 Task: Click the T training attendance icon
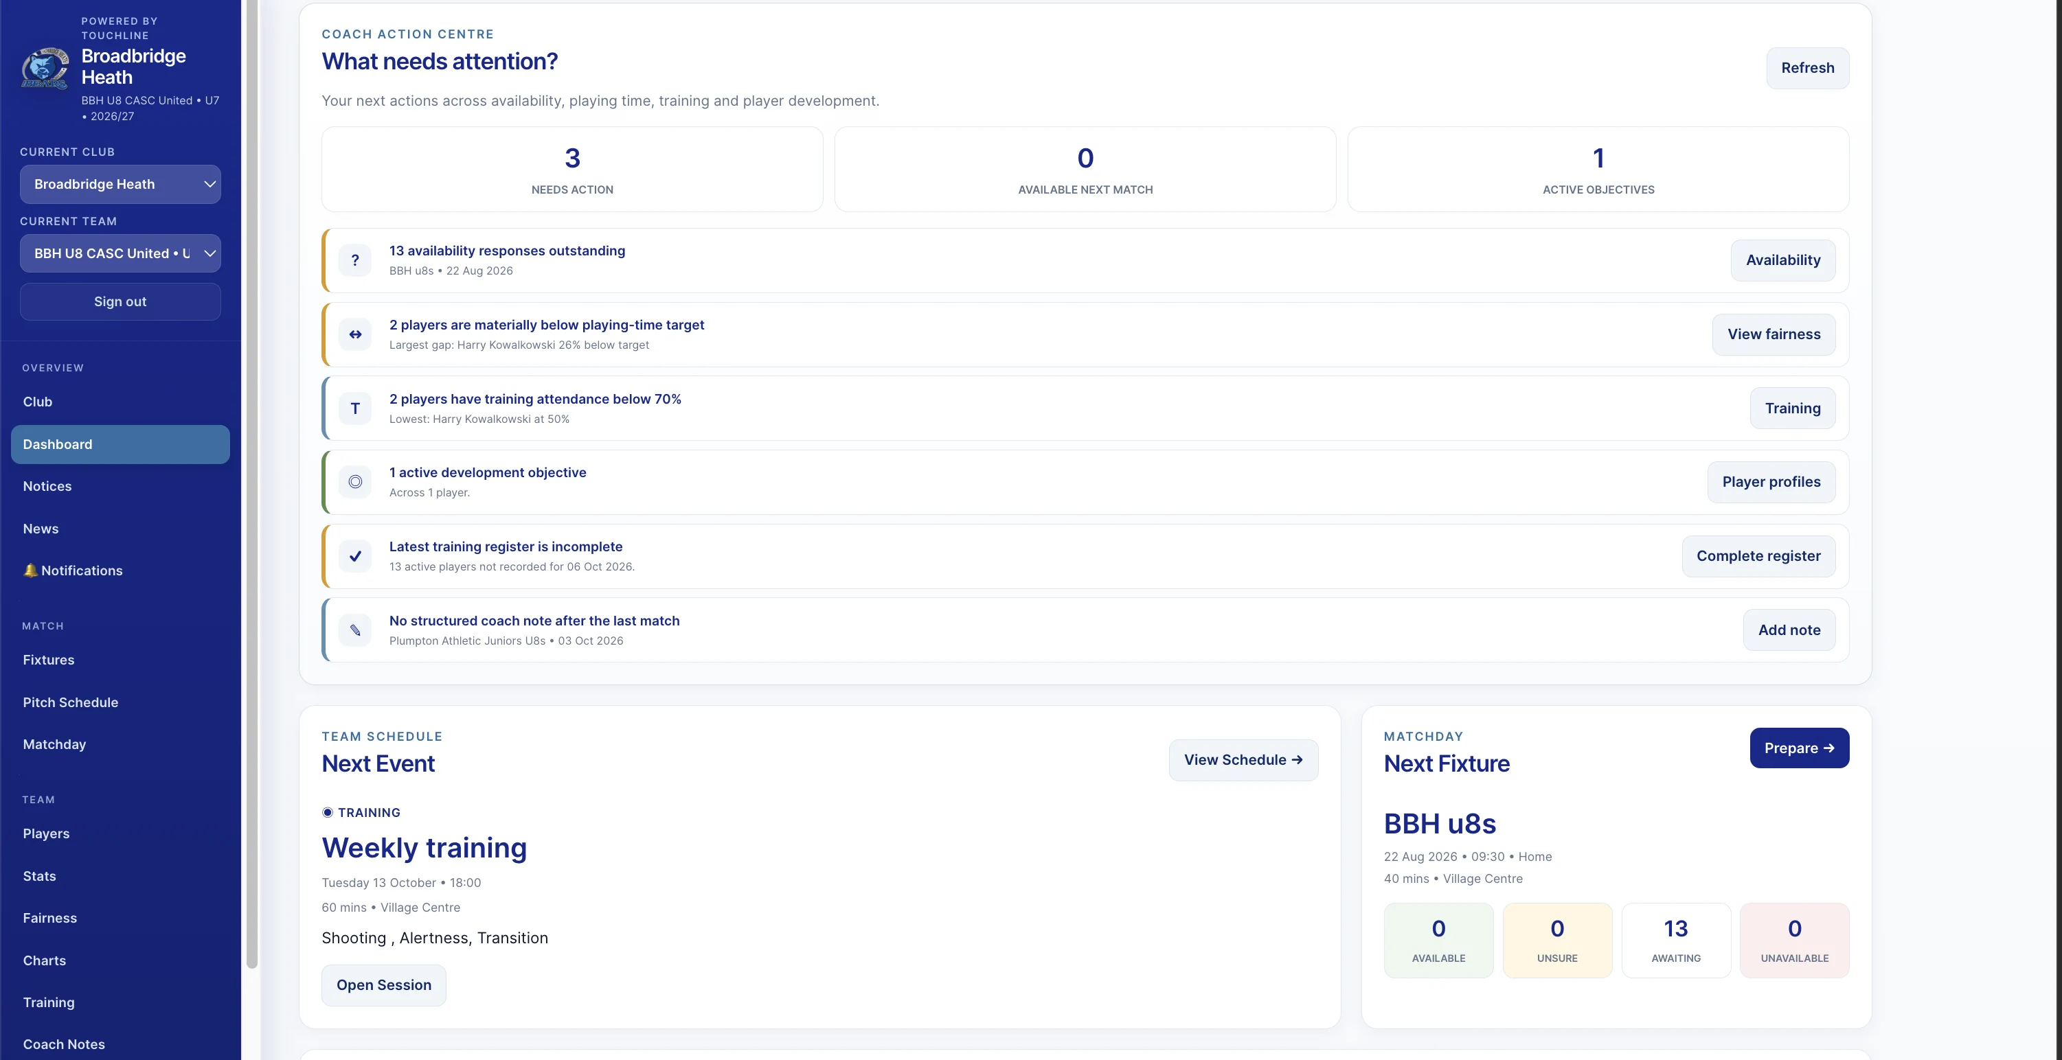pyautogui.click(x=355, y=408)
